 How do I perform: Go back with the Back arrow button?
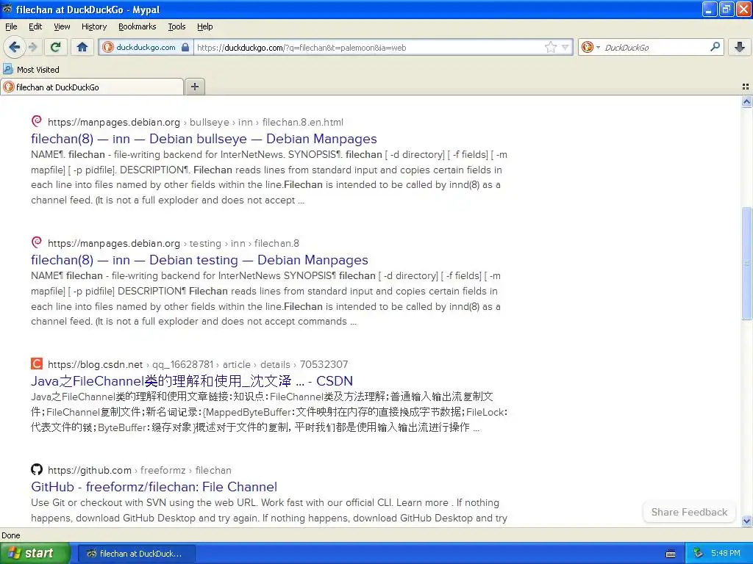click(x=15, y=47)
